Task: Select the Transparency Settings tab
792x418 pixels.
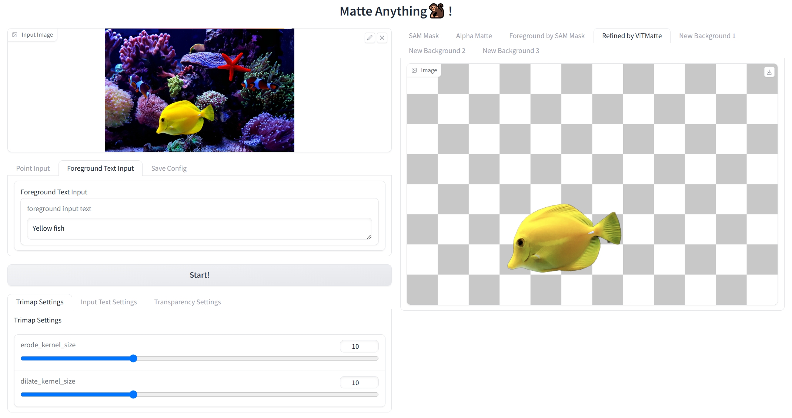Action: tap(187, 302)
